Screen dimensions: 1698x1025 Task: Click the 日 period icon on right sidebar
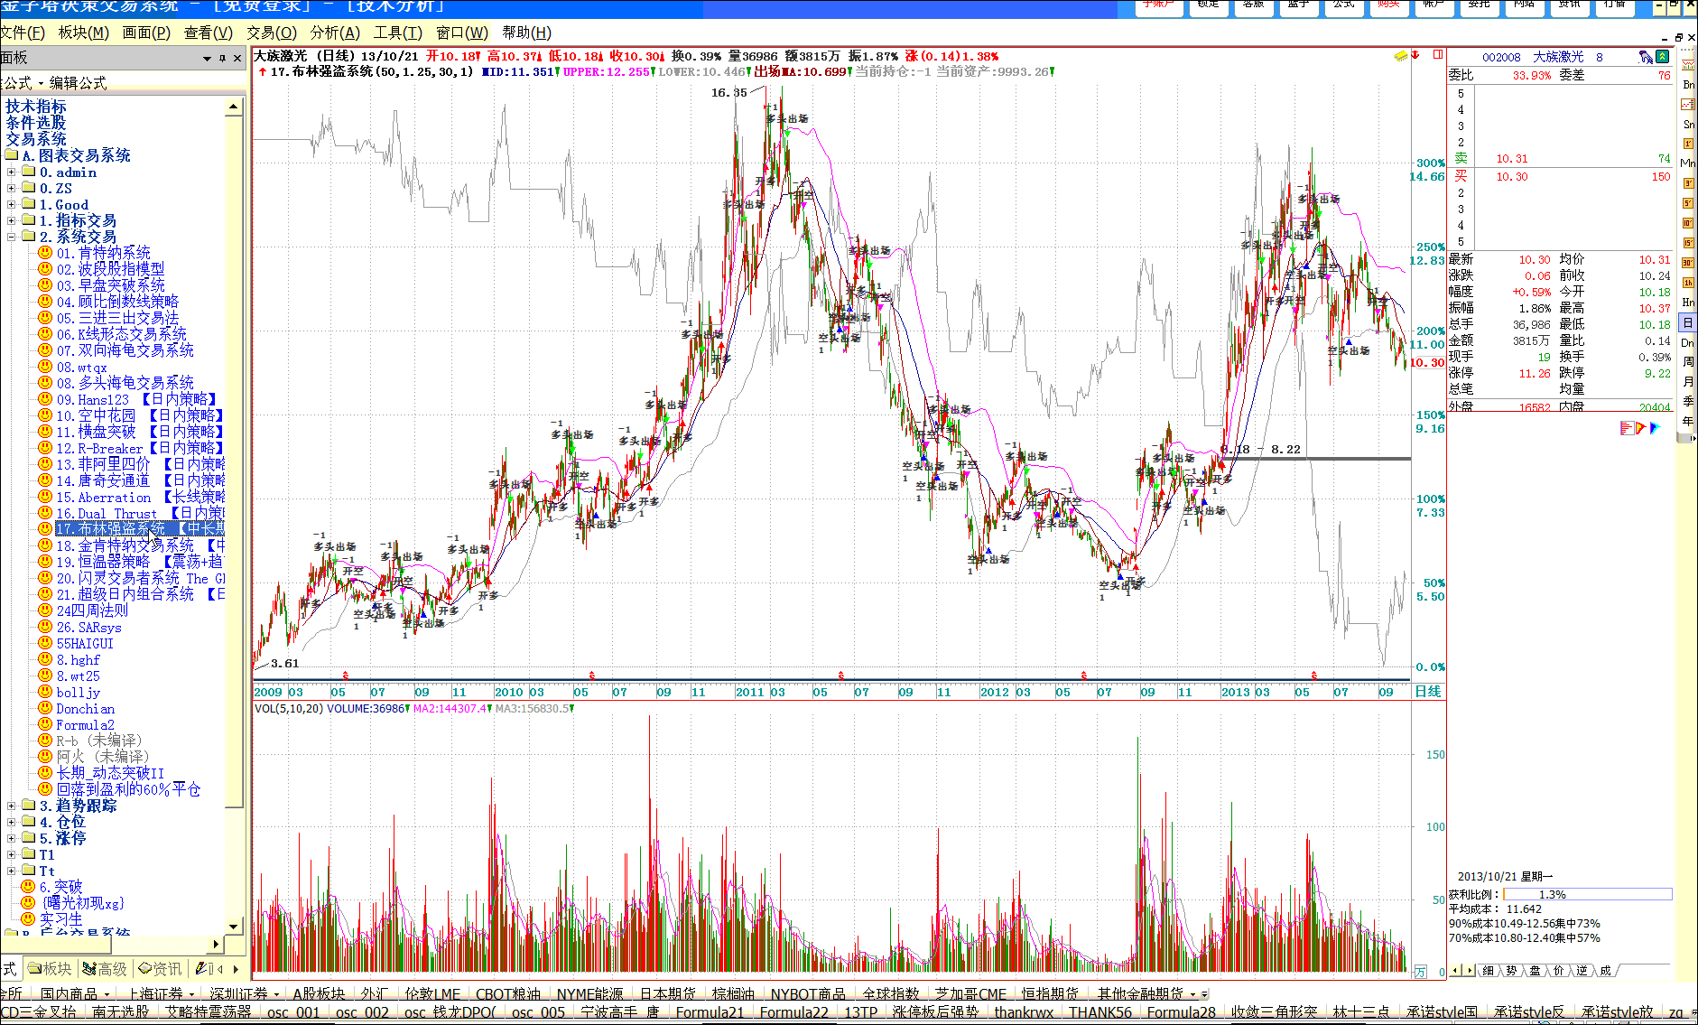point(1688,322)
